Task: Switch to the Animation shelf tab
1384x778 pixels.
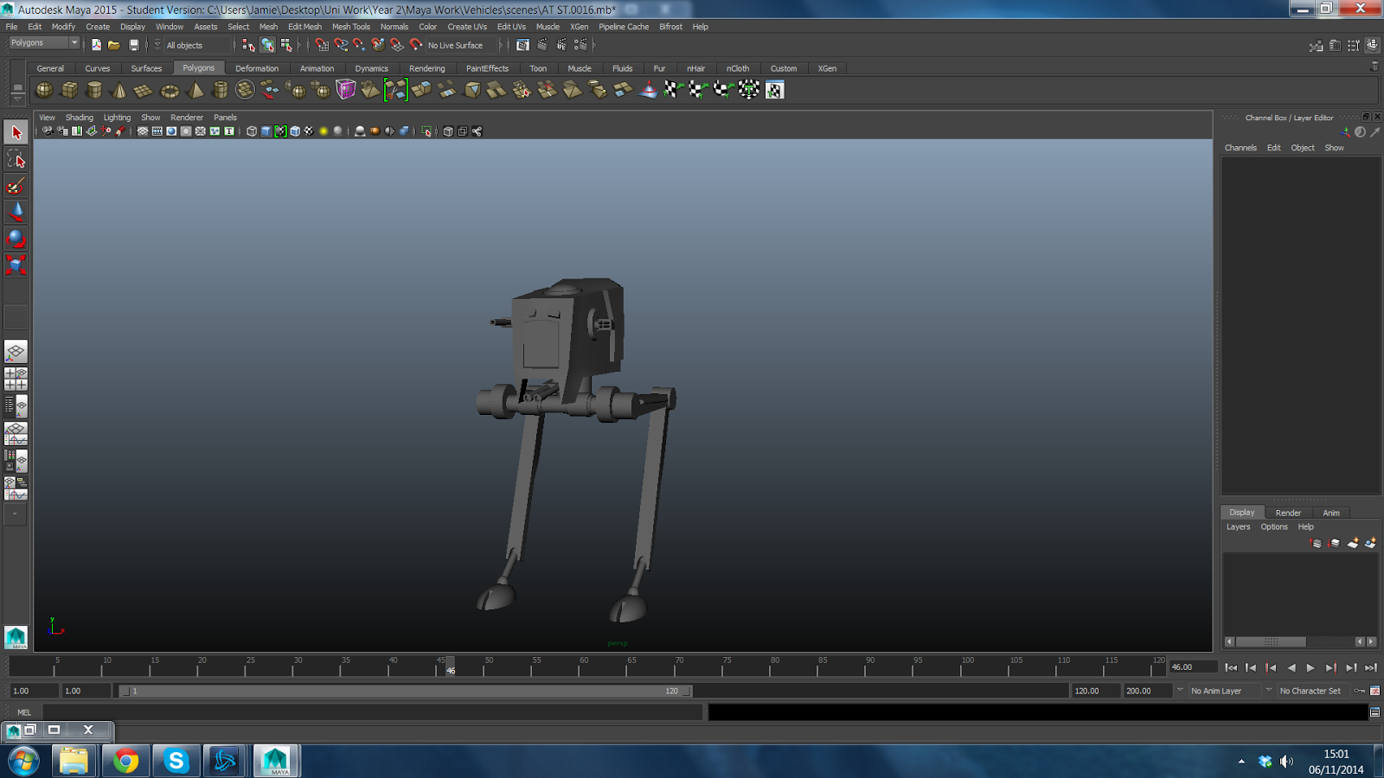Action: (317, 68)
